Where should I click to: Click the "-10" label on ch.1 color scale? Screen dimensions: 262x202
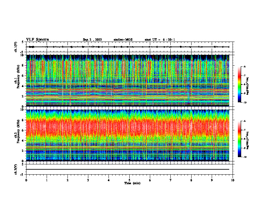(244, 103)
